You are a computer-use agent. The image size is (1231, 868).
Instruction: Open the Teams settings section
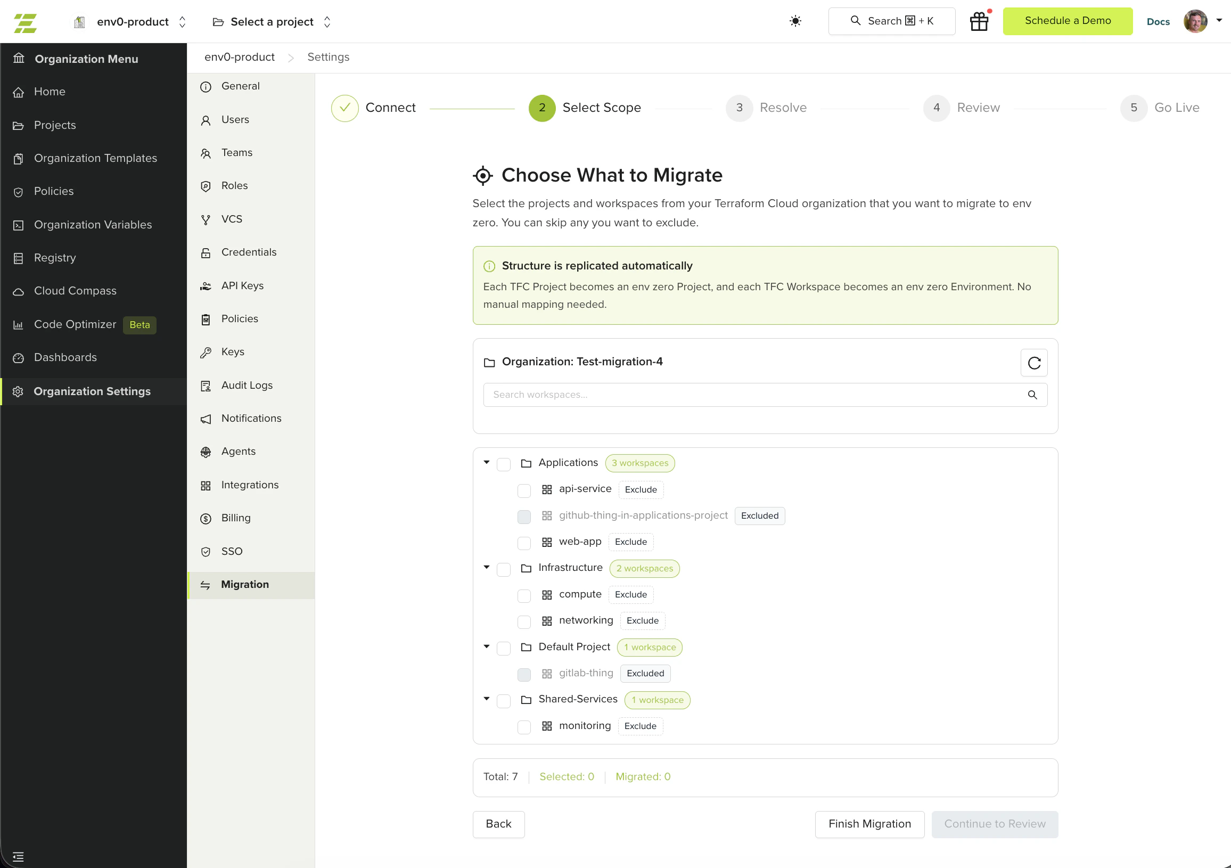[236, 152]
